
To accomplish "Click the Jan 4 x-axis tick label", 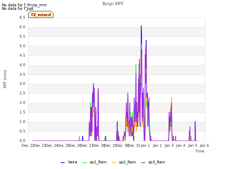I will 180,145.
